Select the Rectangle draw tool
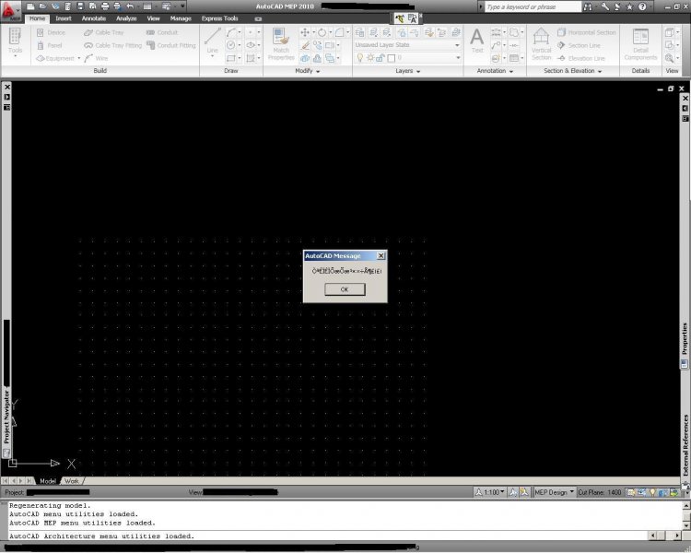Screen dimensions: 691x553 click(x=231, y=58)
